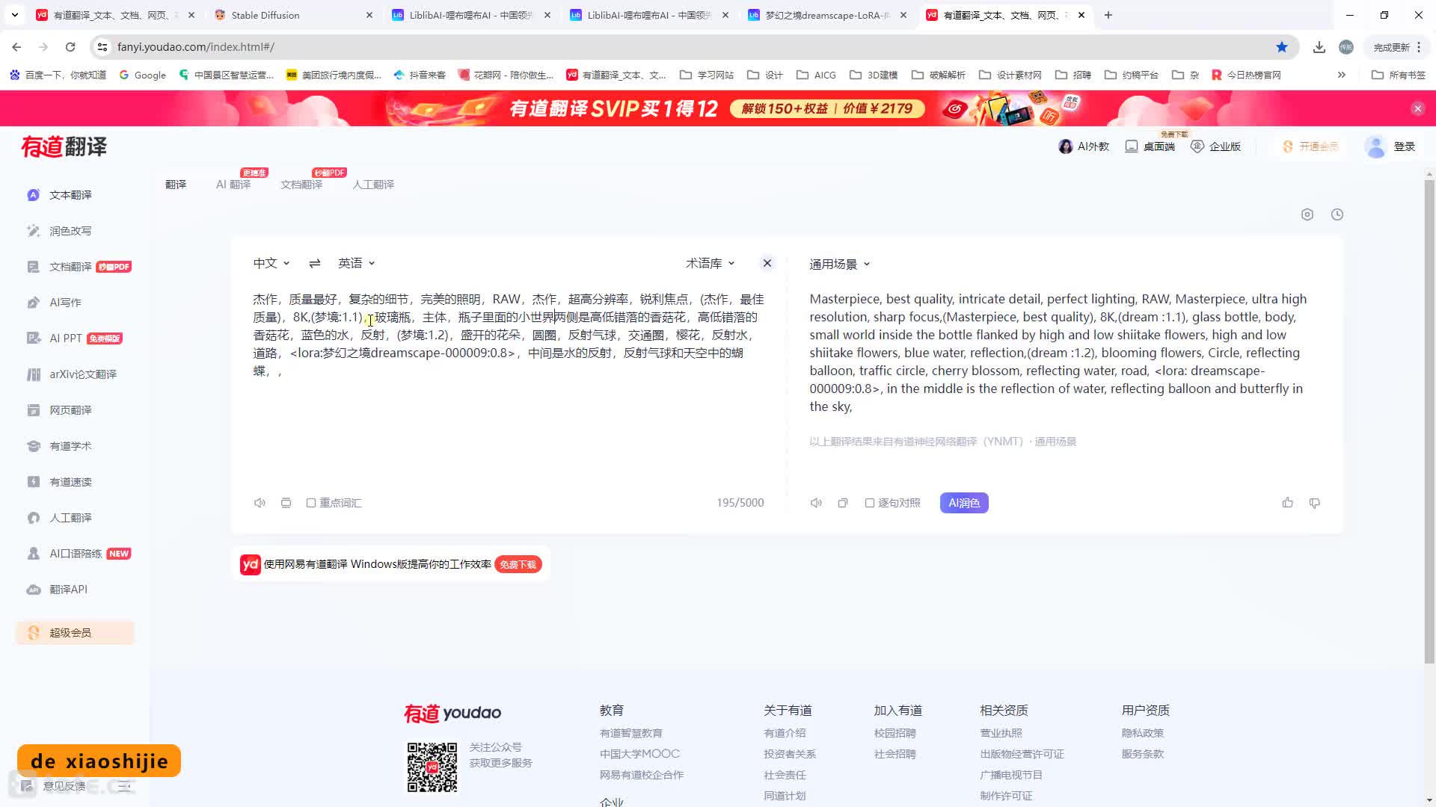Open Google bookmark
The image size is (1436, 807).
pyautogui.click(x=143, y=75)
